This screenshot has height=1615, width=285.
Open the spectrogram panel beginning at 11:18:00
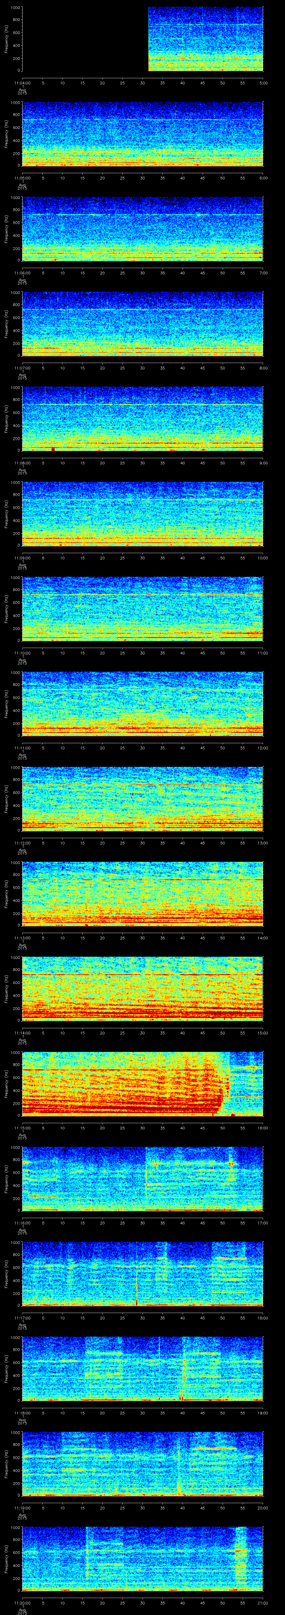[143, 1369]
